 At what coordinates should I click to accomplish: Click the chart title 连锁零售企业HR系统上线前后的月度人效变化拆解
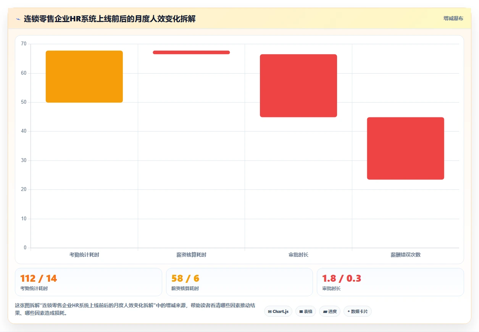[110, 19]
